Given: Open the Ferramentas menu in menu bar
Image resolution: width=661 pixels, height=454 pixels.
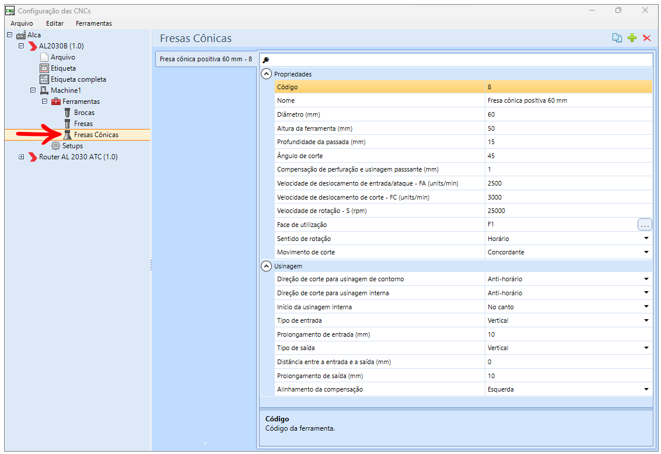Looking at the screenshot, I should click(93, 23).
